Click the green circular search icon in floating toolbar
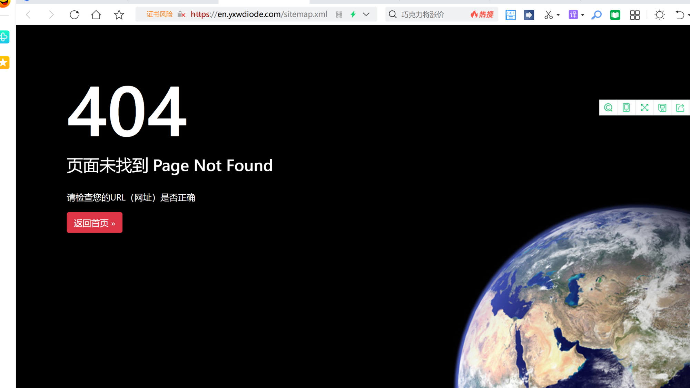This screenshot has width=690, height=388. click(x=608, y=108)
